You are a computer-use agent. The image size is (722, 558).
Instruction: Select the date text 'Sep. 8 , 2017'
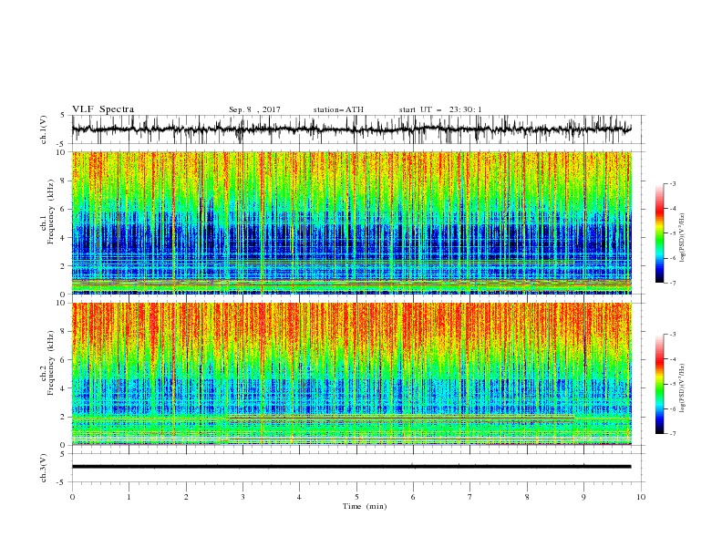coord(254,109)
